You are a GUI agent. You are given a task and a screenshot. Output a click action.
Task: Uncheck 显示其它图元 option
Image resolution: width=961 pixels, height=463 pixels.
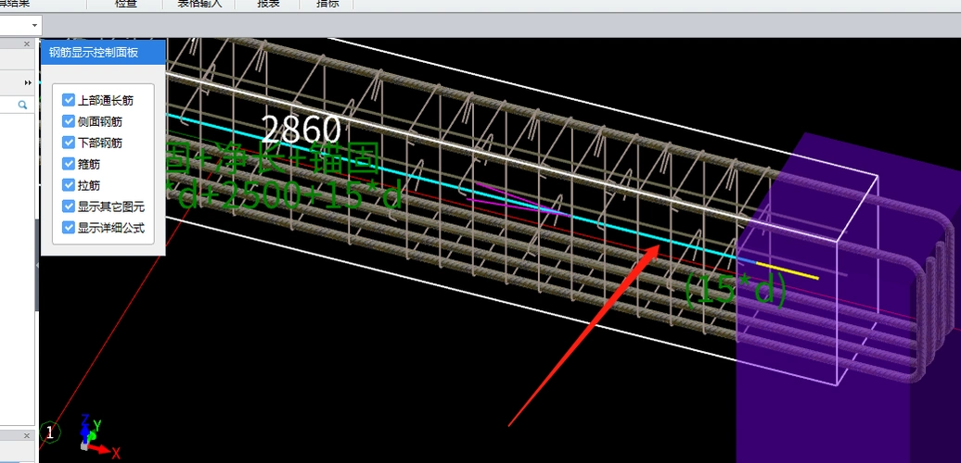tap(69, 206)
